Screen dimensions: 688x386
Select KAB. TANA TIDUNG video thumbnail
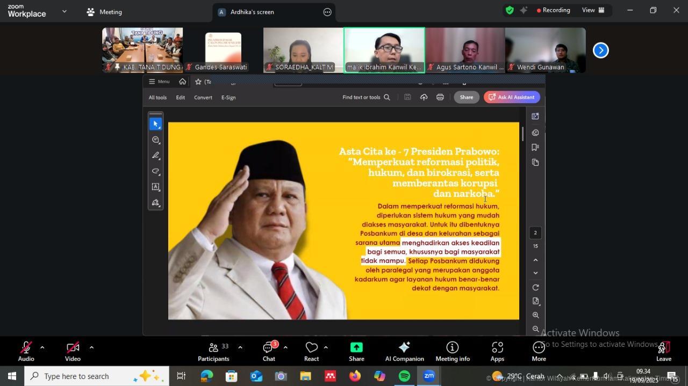(x=142, y=50)
